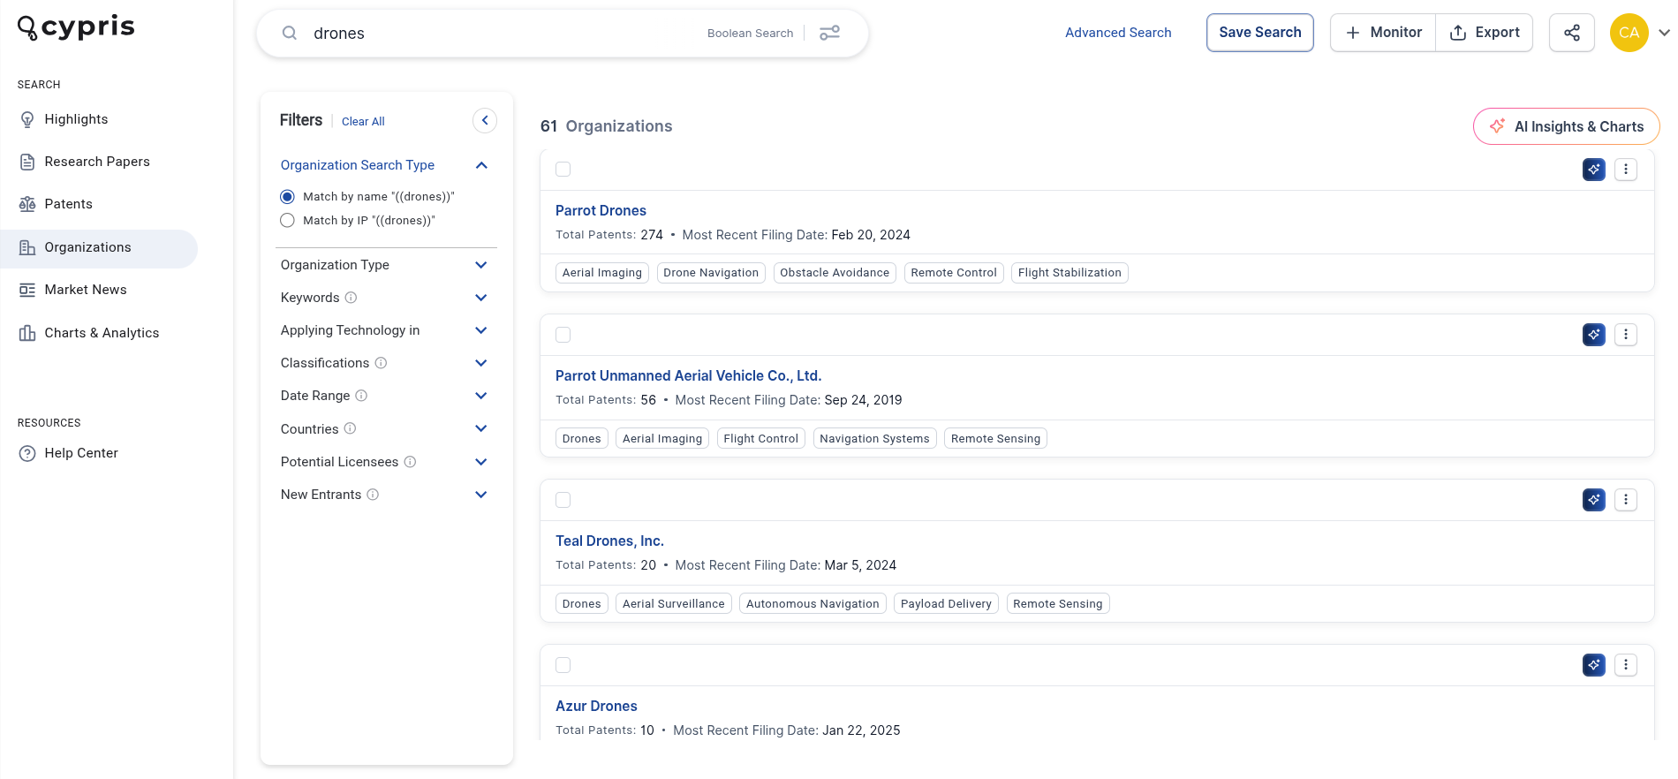Image resolution: width=1678 pixels, height=779 pixels.
Task: Click Boolean Search option
Action: tap(750, 34)
